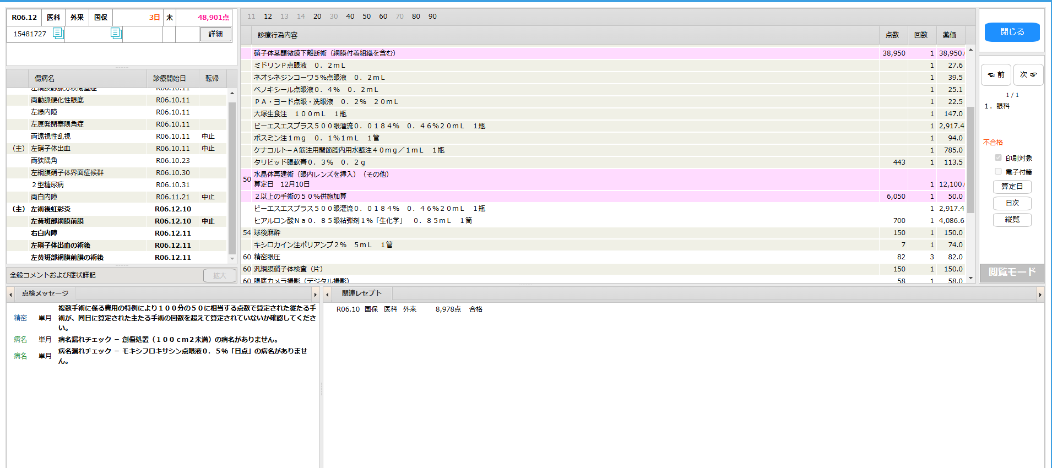Click the 転帰 column header
Viewport: 1052px width, 468px height.
(x=212, y=78)
